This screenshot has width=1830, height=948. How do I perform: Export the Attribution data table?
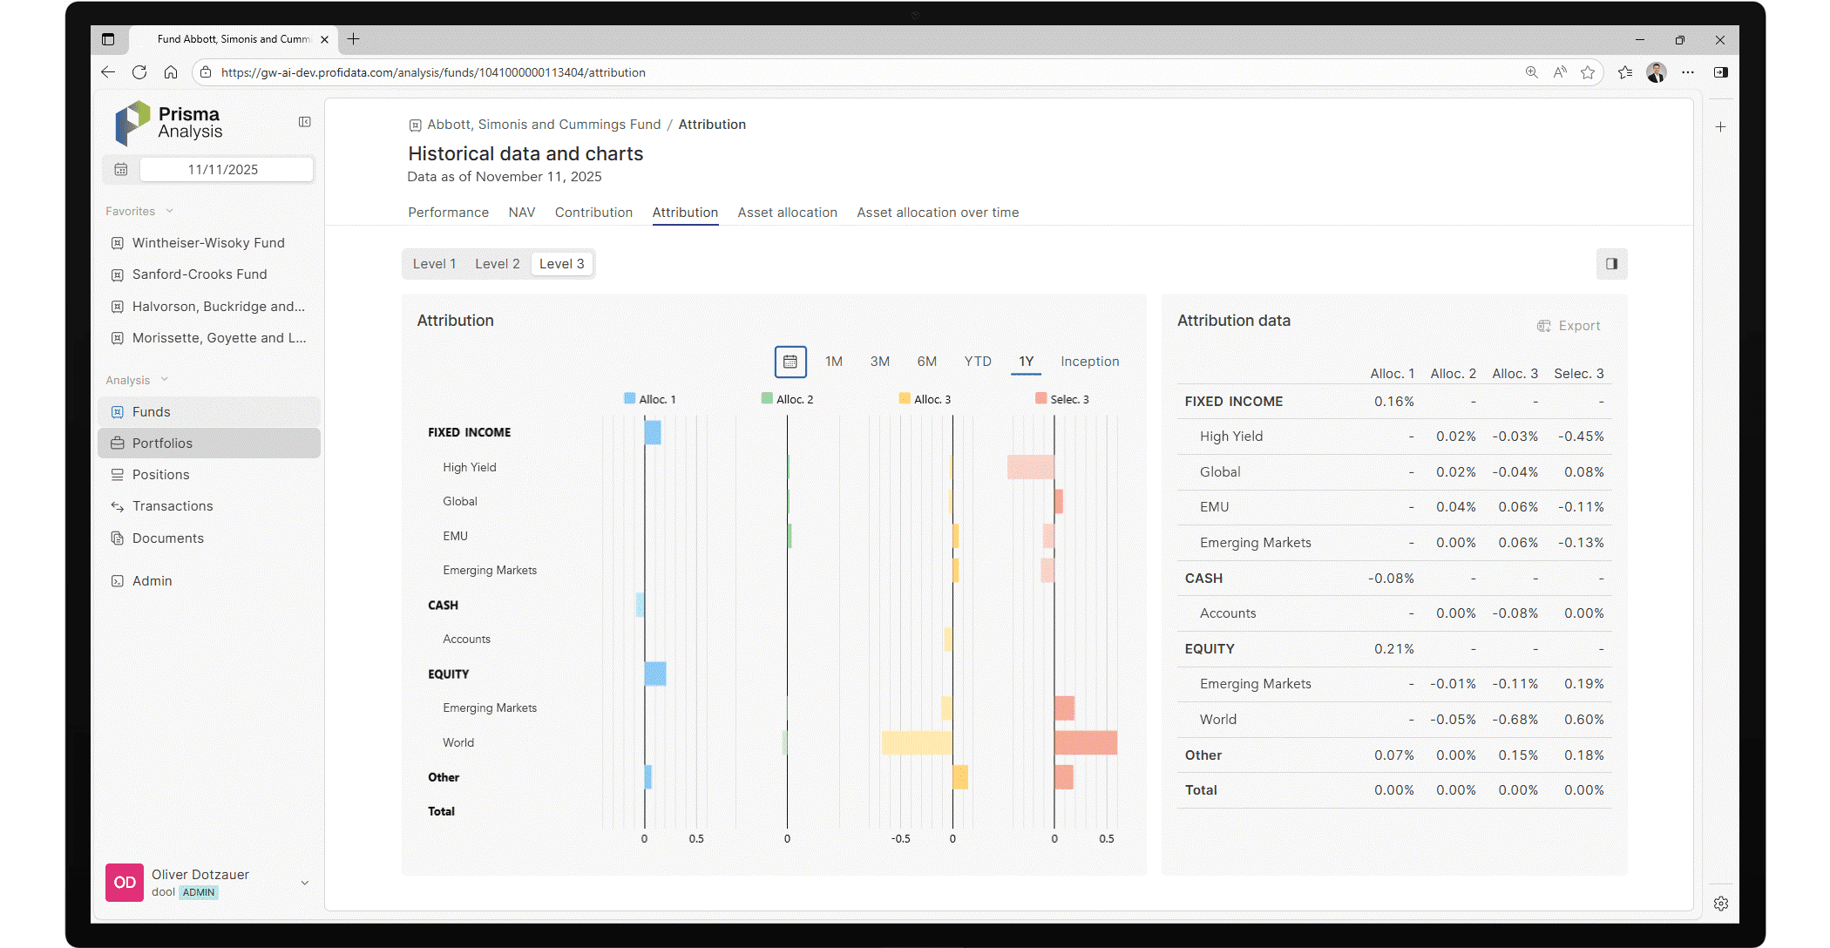click(x=1569, y=325)
